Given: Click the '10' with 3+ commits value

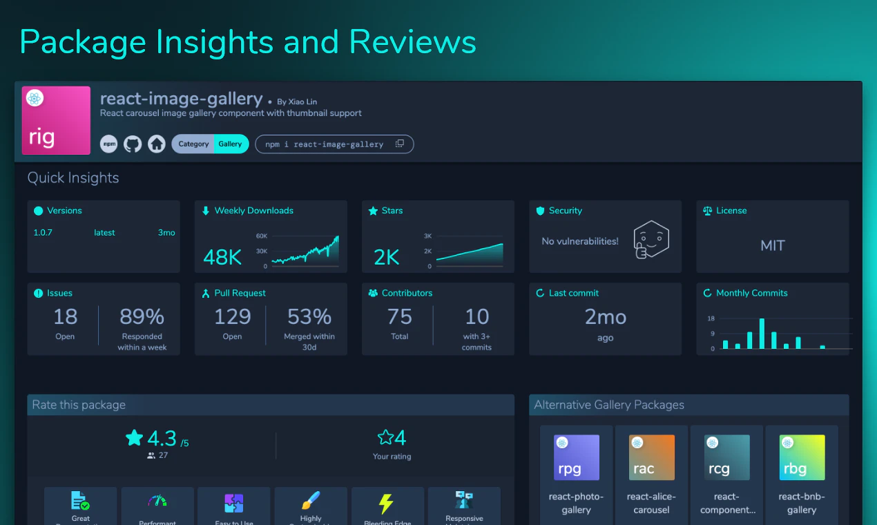Looking at the screenshot, I should (x=476, y=317).
